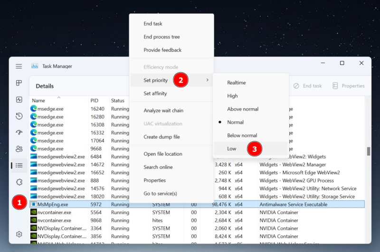Click Properties button in the toolbar
The width and height of the screenshot is (380, 252).
pos(349,86)
